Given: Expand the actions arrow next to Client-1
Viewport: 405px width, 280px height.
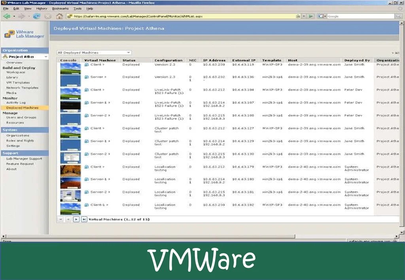Looking at the screenshot, I should [107, 205].
